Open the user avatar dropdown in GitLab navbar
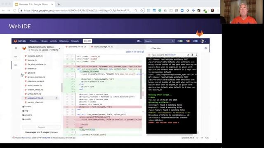Image resolution: width=264 pixels, height=148 pixels. tap(203, 41)
